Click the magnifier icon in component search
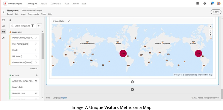 coord(12,26)
